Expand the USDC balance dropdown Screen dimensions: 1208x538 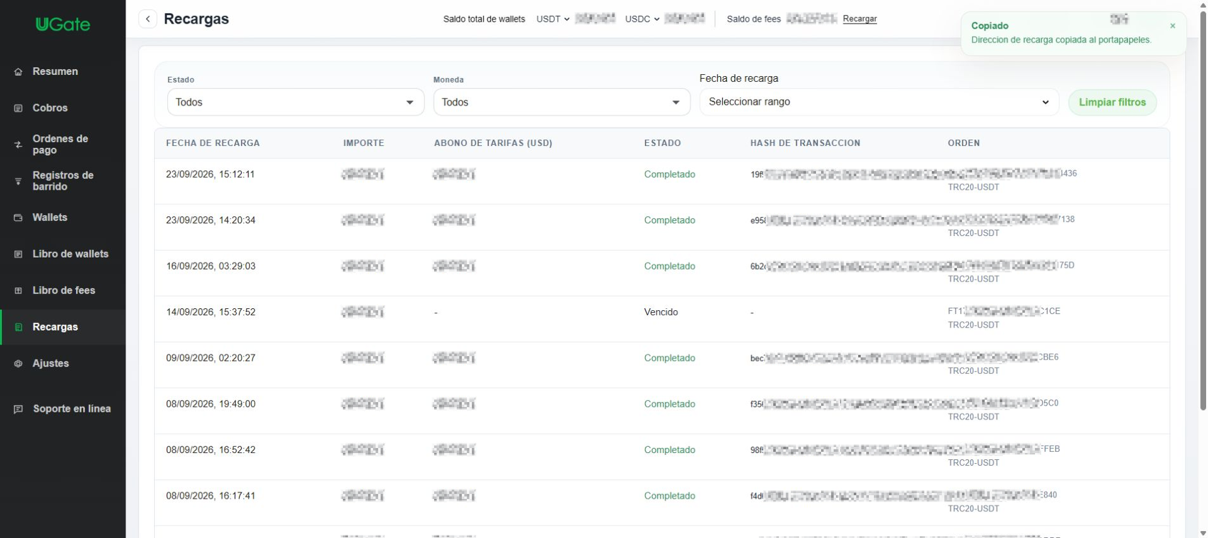click(642, 19)
